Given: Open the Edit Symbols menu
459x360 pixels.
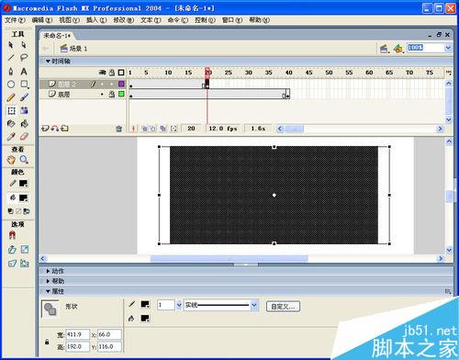Looking at the screenshot, I should (x=398, y=49).
